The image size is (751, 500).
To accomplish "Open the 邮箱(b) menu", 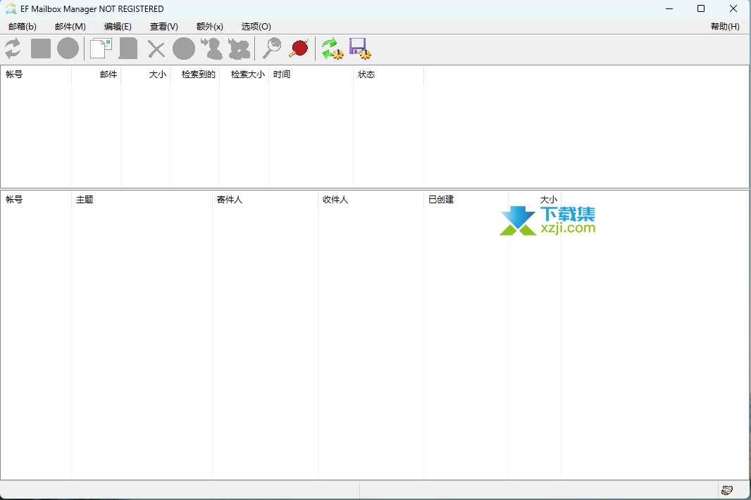I will click(23, 27).
